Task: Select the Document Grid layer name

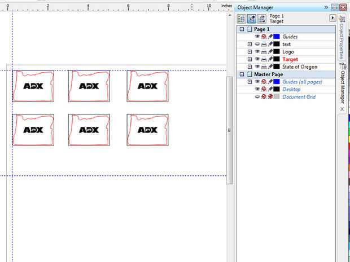Action: (x=299, y=97)
